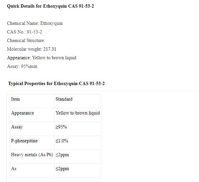Select the Appearance cell in the table
The height and width of the screenshot is (182, 199).
23,113
